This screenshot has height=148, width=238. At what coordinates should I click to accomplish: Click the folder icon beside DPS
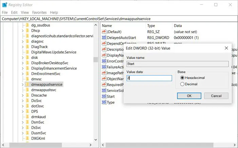click(27, 112)
